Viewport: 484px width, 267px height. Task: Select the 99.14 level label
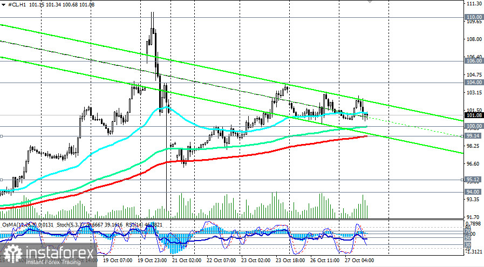474,136
